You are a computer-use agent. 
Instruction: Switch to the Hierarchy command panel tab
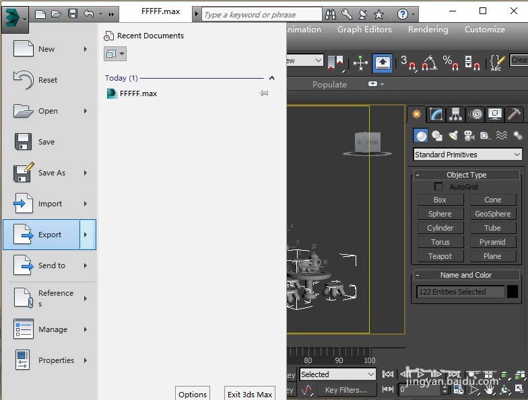click(x=455, y=114)
